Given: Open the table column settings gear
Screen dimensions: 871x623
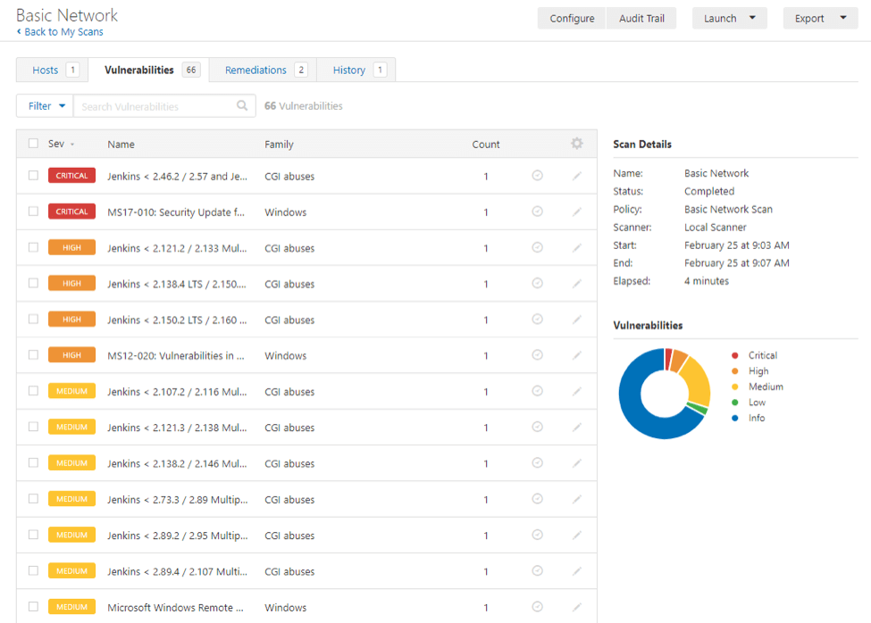Looking at the screenshot, I should point(576,143).
